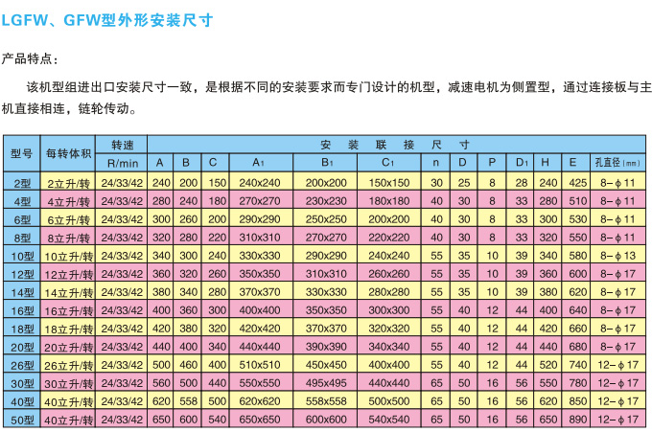Select the 650x650 cell in A1 column
Image resolution: width=652 pixels, height=432 pixels.
click(x=257, y=420)
